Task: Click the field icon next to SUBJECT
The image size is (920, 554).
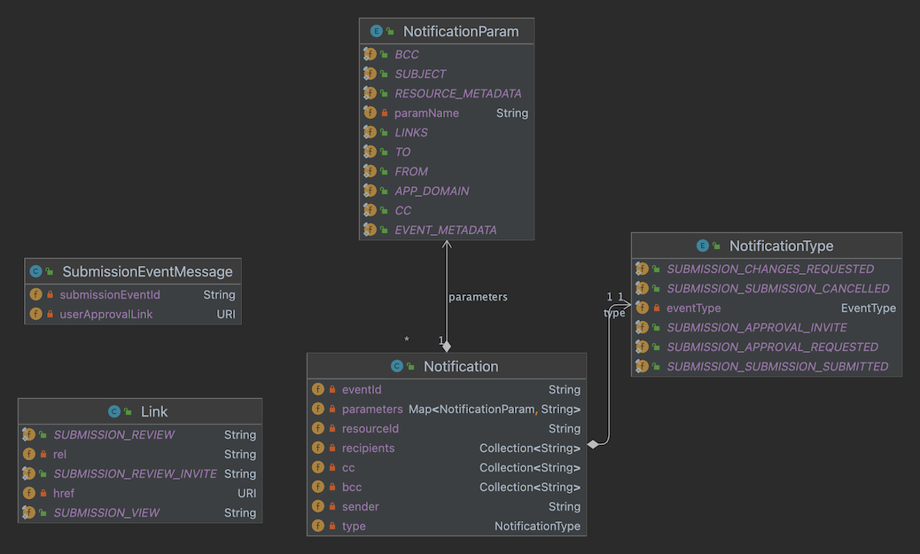Action: point(370,74)
